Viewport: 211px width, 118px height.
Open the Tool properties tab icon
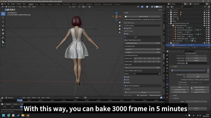(x=167, y=55)
